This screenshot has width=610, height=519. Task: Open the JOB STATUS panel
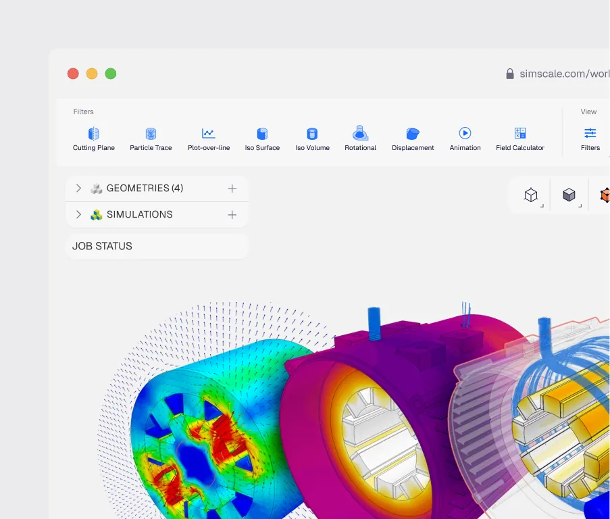[x=157, y=246]
